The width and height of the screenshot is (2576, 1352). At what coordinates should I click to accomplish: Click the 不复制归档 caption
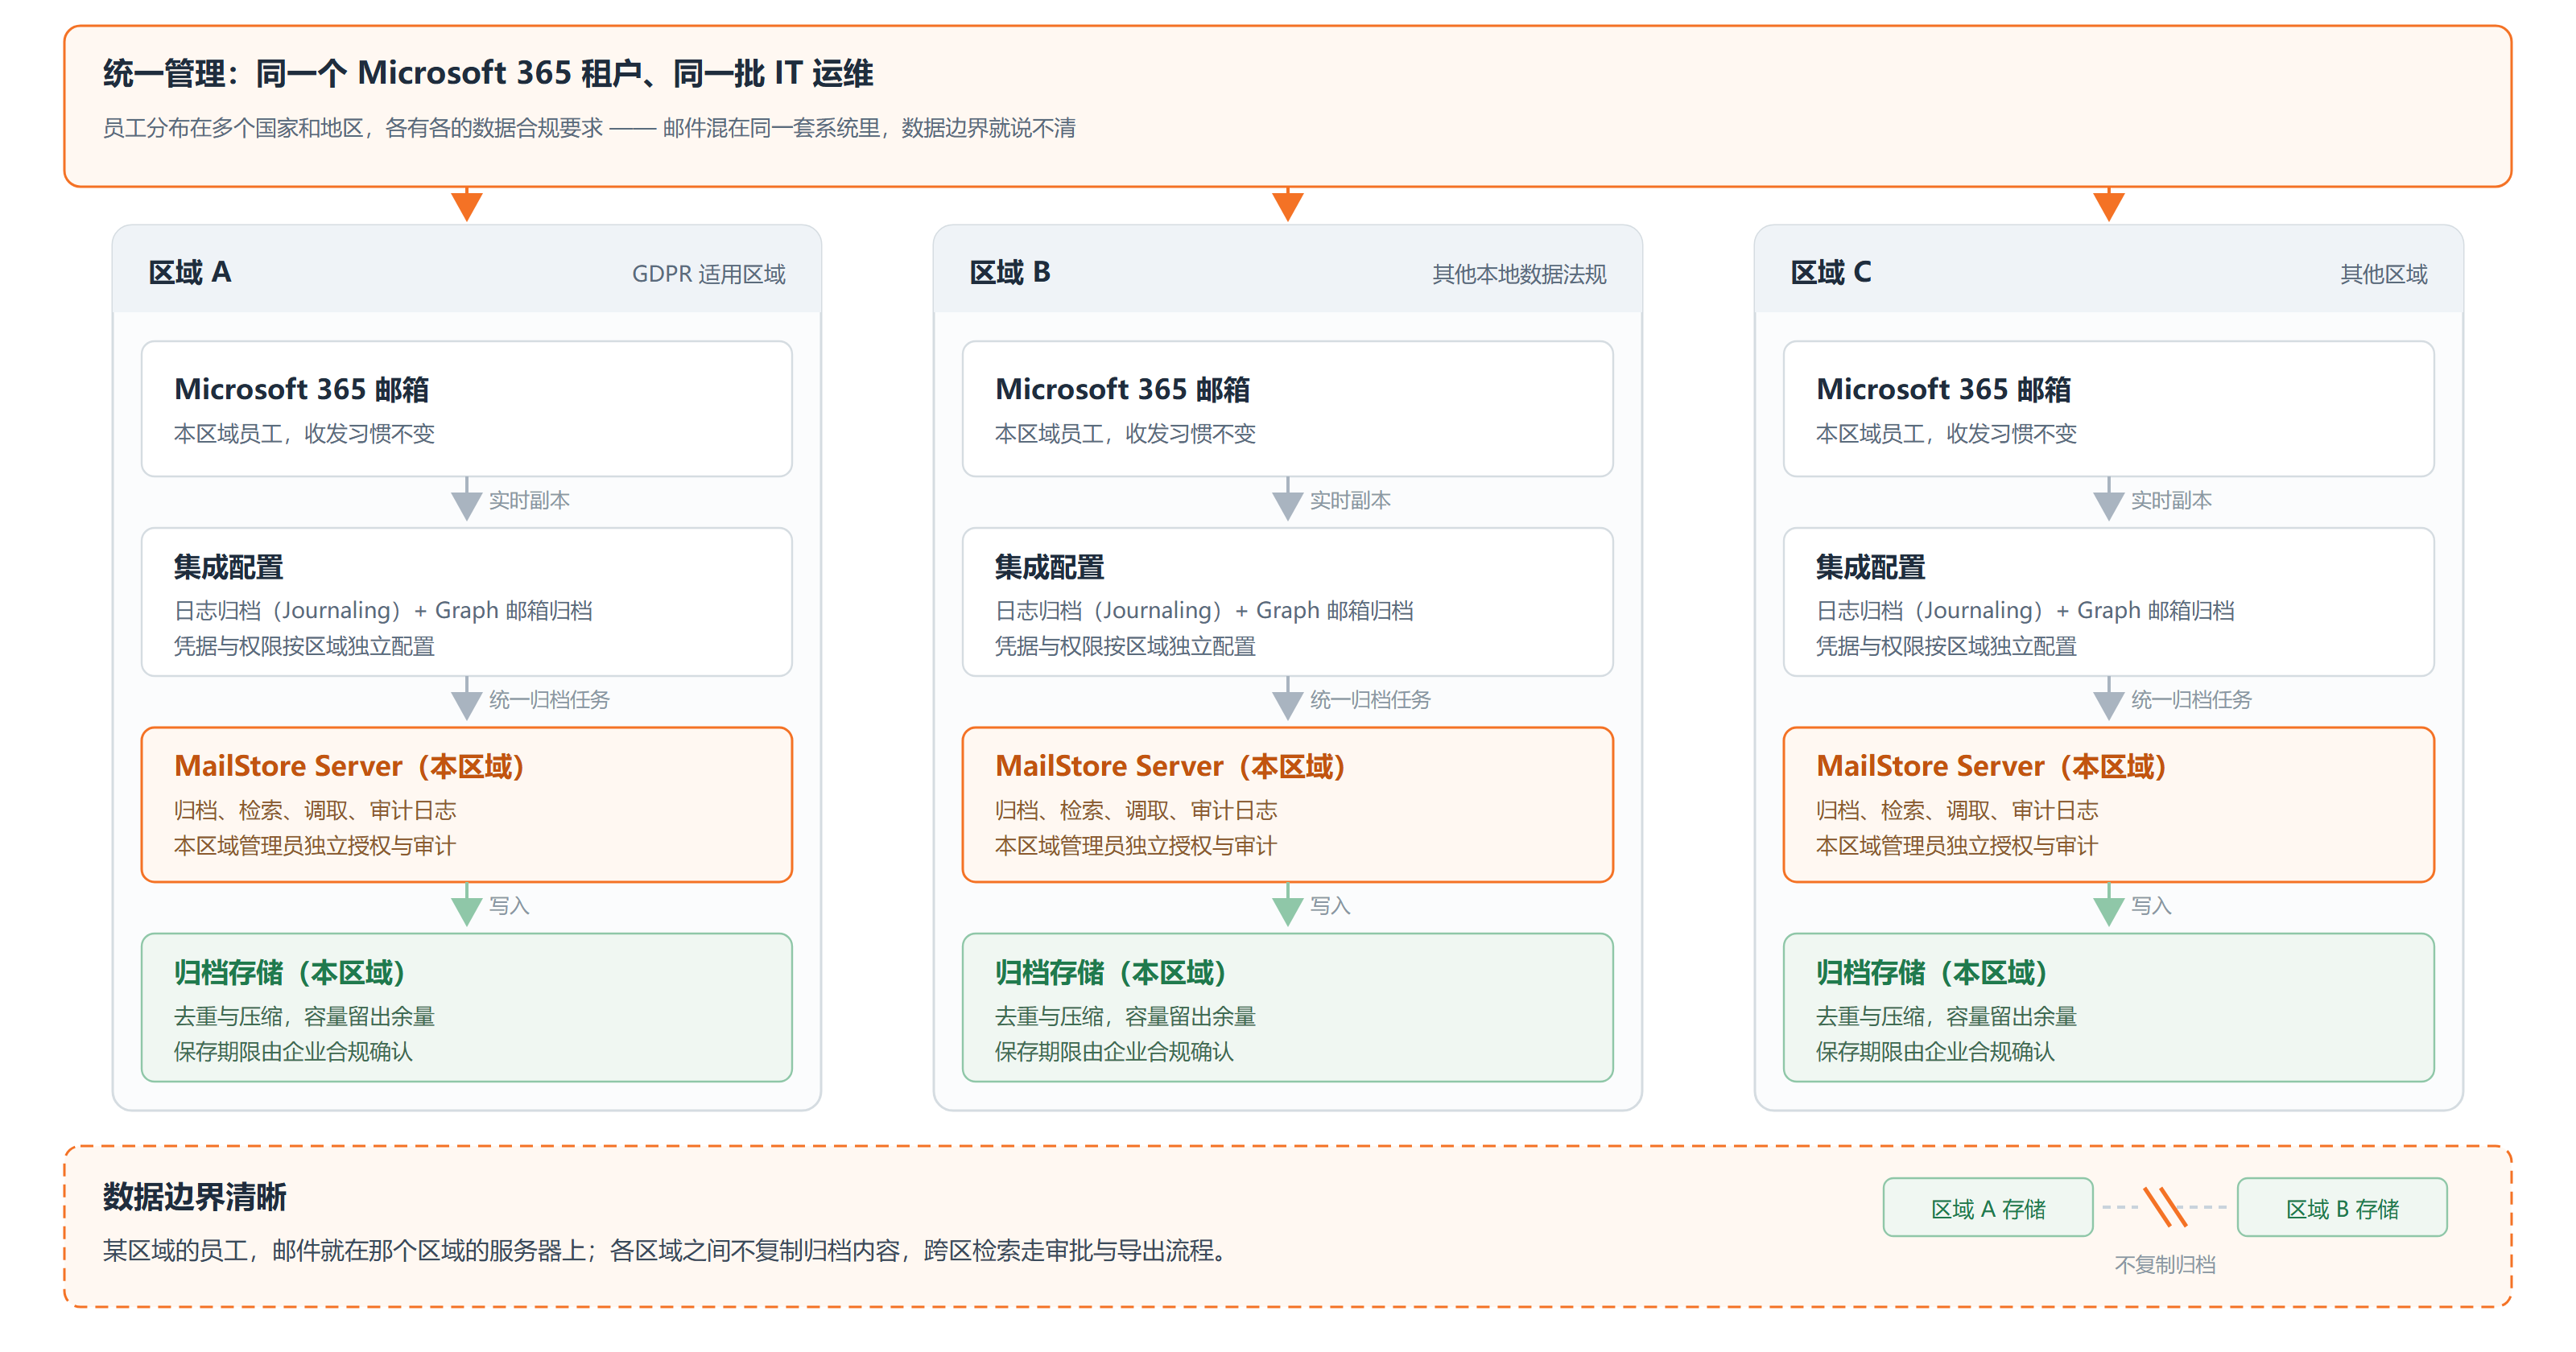click(2165, 1265)
